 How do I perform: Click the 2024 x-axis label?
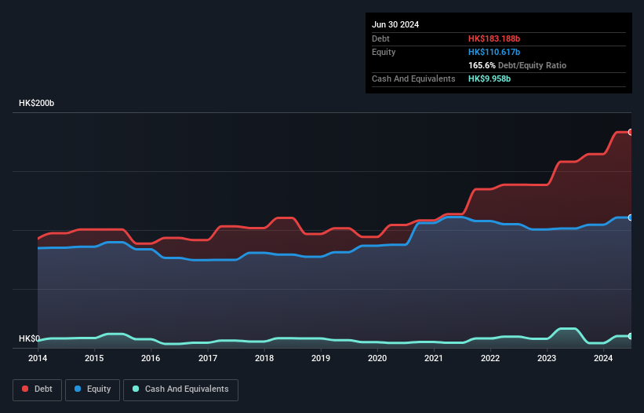(x=603, y=358)
